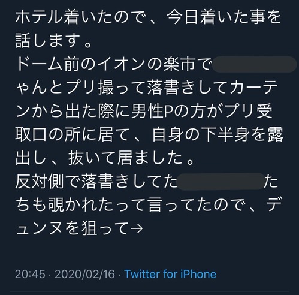The width and height of the screenshot is (299, 295).
Task: Click the 2020/02/16 tweet date
Action: (85, 274)
